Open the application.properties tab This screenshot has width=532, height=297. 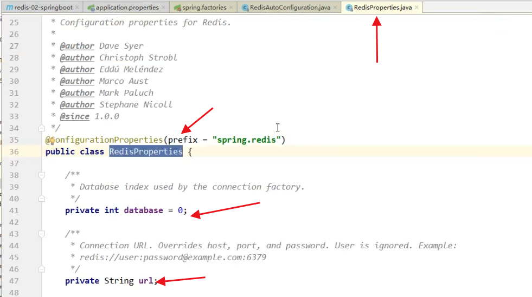(127, 8)
